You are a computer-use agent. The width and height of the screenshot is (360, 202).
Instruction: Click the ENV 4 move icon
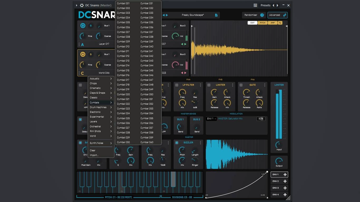pos(285,195)
